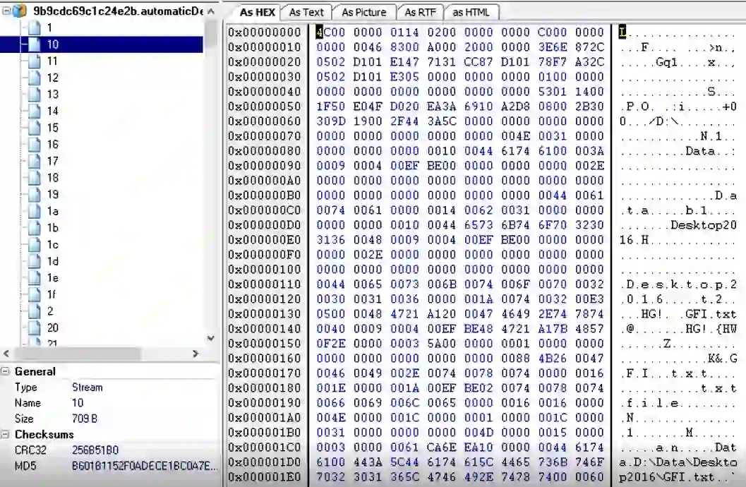
Task: Click the page icon beside stream 14
Action: (x=35, y=111)
